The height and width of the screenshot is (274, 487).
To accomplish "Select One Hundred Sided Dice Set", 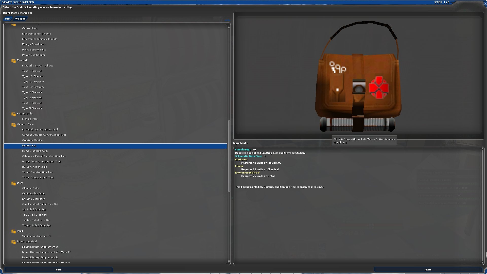I will tap(40, 204).
